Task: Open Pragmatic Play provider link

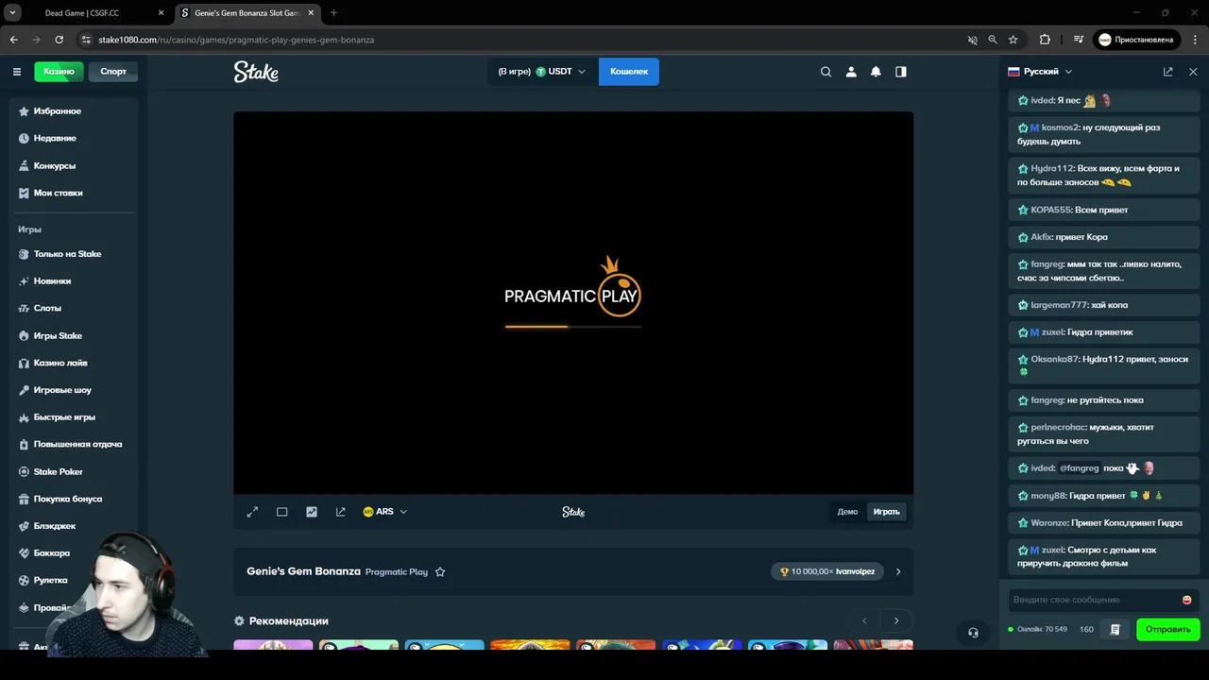Action: tap(397, 571)
